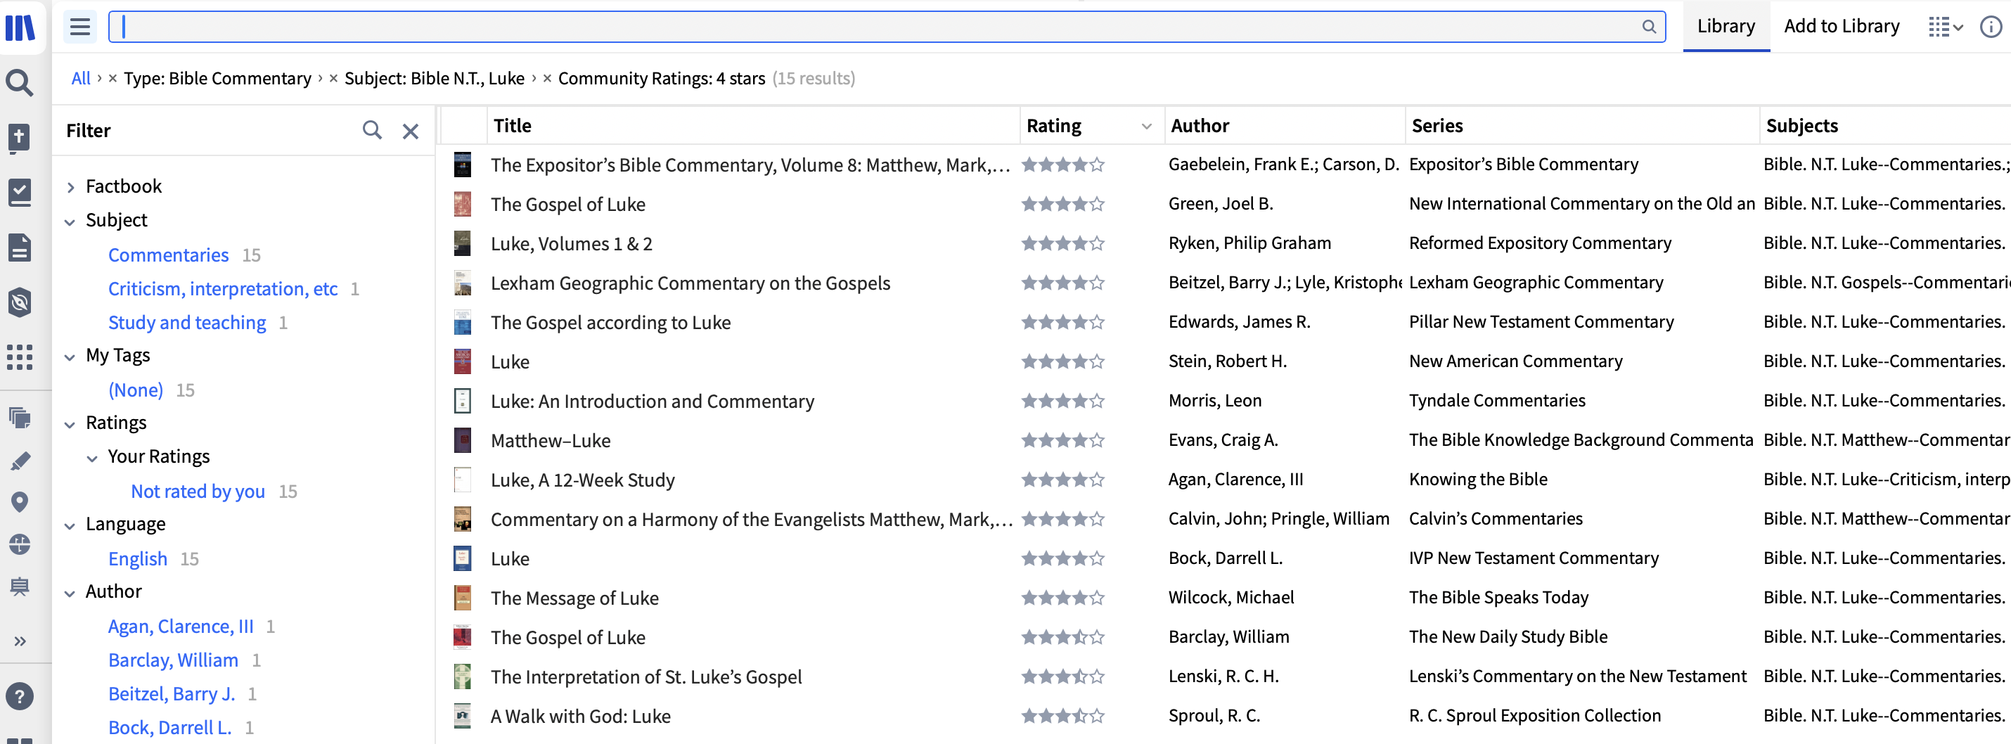Click the rating stars for Matthew–Luke
Viewport: 2011px width, 744px height.
(x=1062, y=440)
